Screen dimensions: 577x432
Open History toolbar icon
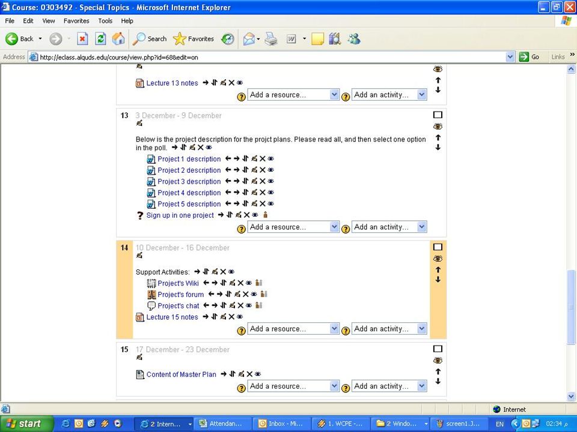coord(228,38)
